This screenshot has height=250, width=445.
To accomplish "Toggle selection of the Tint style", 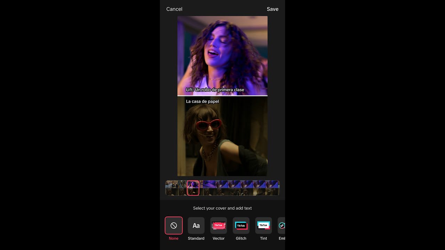I will [x=264, y=225].
